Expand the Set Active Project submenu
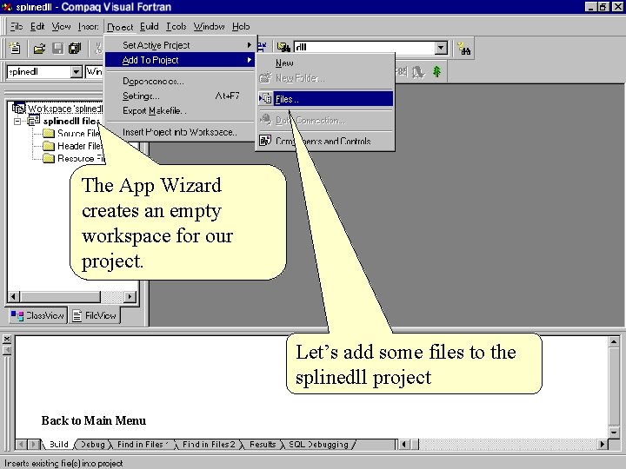The height and width of the screenshot is (469, 626). tap(180, 45)
